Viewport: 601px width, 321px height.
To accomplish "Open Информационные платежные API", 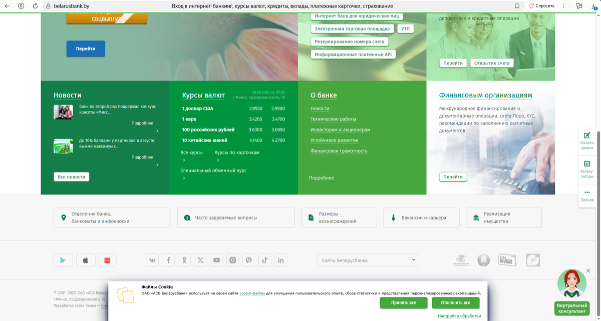I will point(353,54).
